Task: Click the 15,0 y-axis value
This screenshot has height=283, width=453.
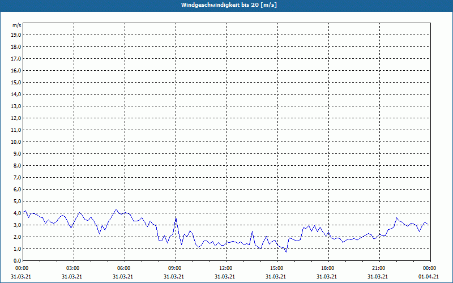Action: pyautogui.click(x=16, y=82)
